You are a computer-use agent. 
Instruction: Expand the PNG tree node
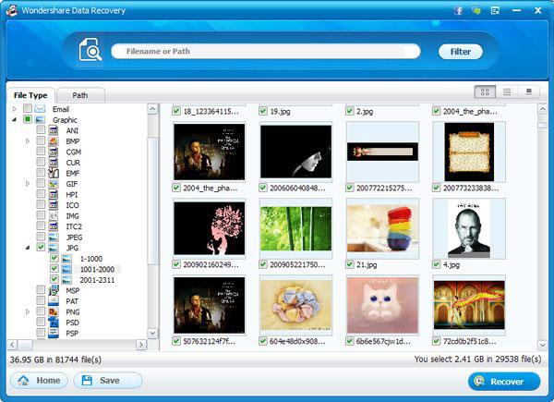point(27,312)
